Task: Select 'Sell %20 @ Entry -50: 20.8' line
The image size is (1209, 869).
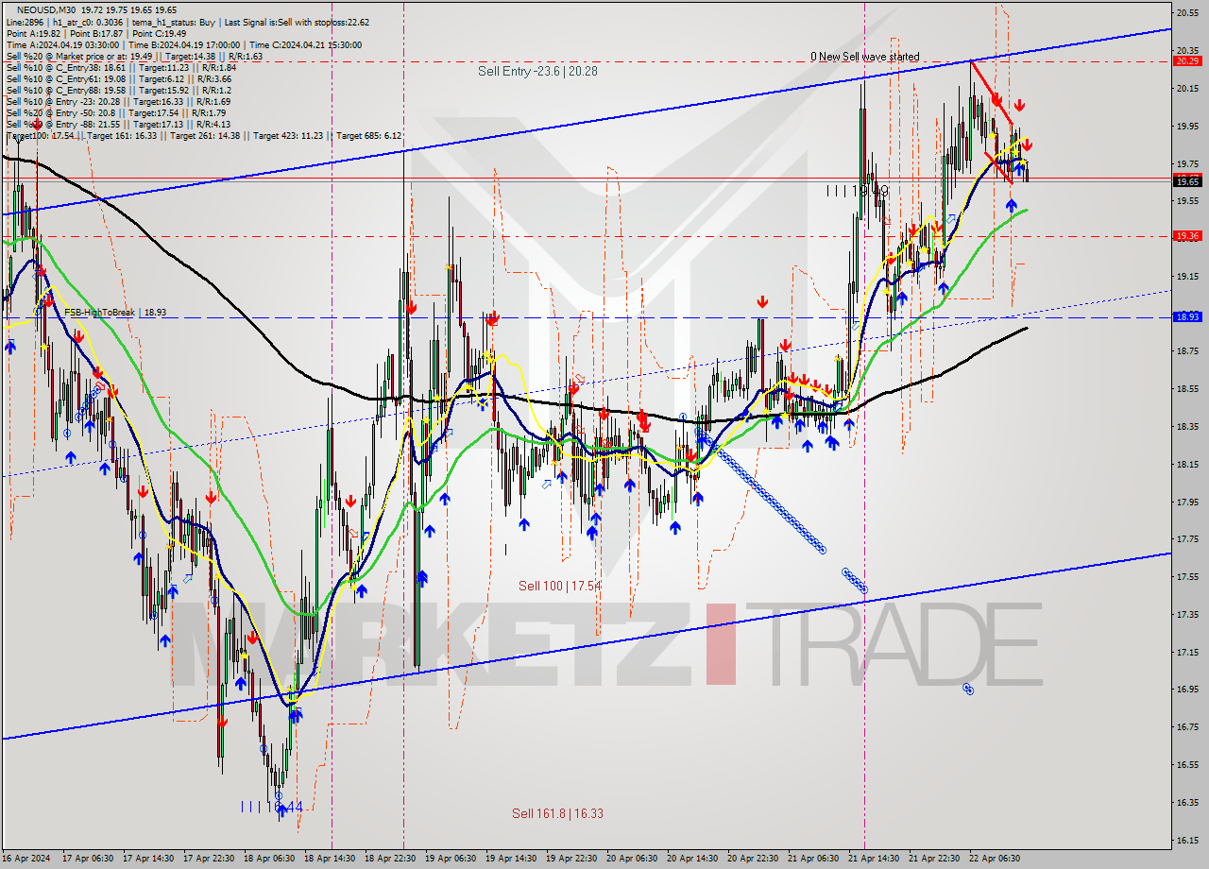Action: click(x=115, y=112)
